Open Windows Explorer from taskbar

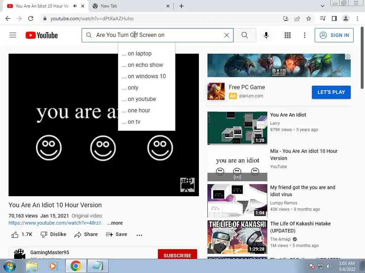[32, 266]
